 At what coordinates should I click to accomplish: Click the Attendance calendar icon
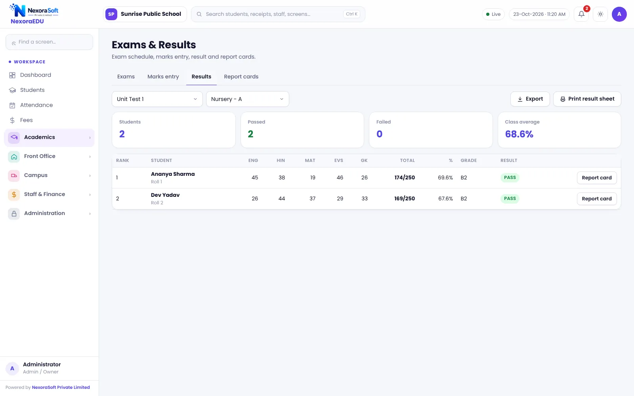click(x=12, y=105)
